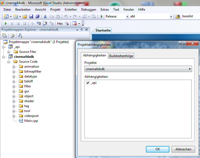
Task: Toggle Hex display in debug toolbar
Action: (x=60, y=24)
